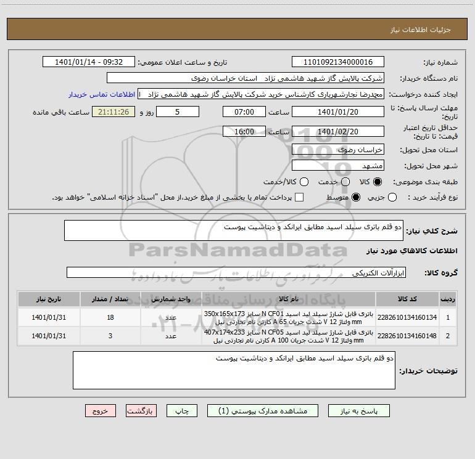Click the جزئیات اطلاعات نیاز header title
The height and width of the screenshot is (459, 475).
[x=421, y=30]
